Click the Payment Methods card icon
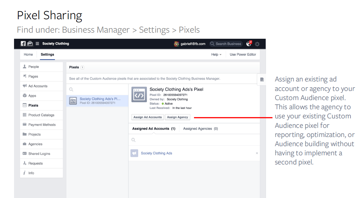The height and width of the screenshot is (198, 359). (x=24, y=124)
